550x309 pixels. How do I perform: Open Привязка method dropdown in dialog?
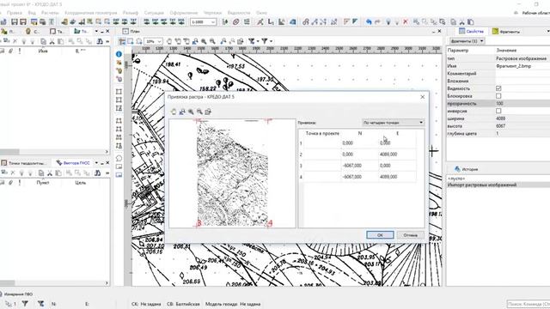pyautogui.click(x=393, y=123)
